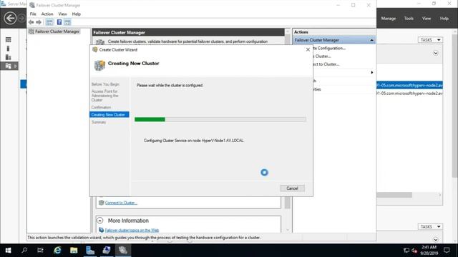Open the Windows Start menu
The width and height of the screenshot is (458, 257).
tap(8, 251)
